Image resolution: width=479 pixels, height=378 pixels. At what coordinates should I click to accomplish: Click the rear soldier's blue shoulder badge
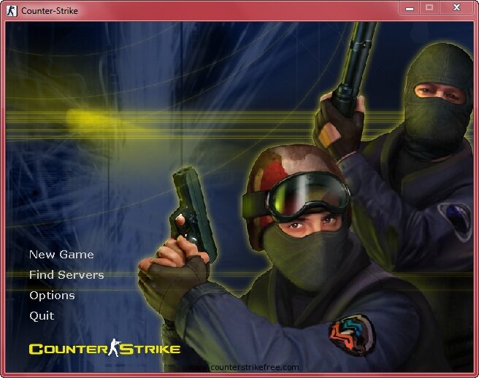tap(456, 217)
